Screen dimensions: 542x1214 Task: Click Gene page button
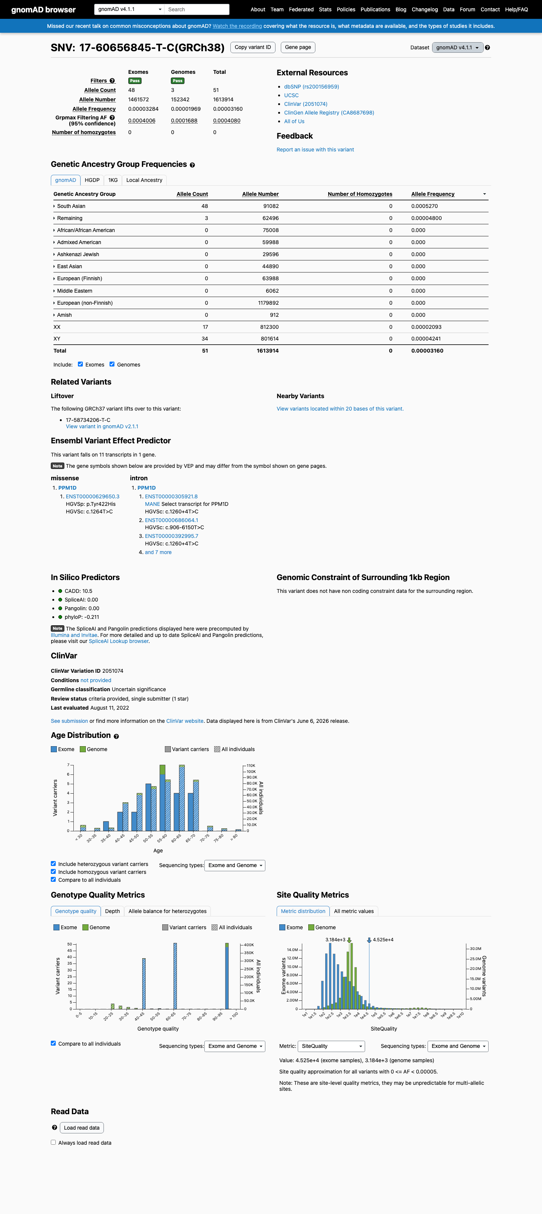click(x=298, y=47)
